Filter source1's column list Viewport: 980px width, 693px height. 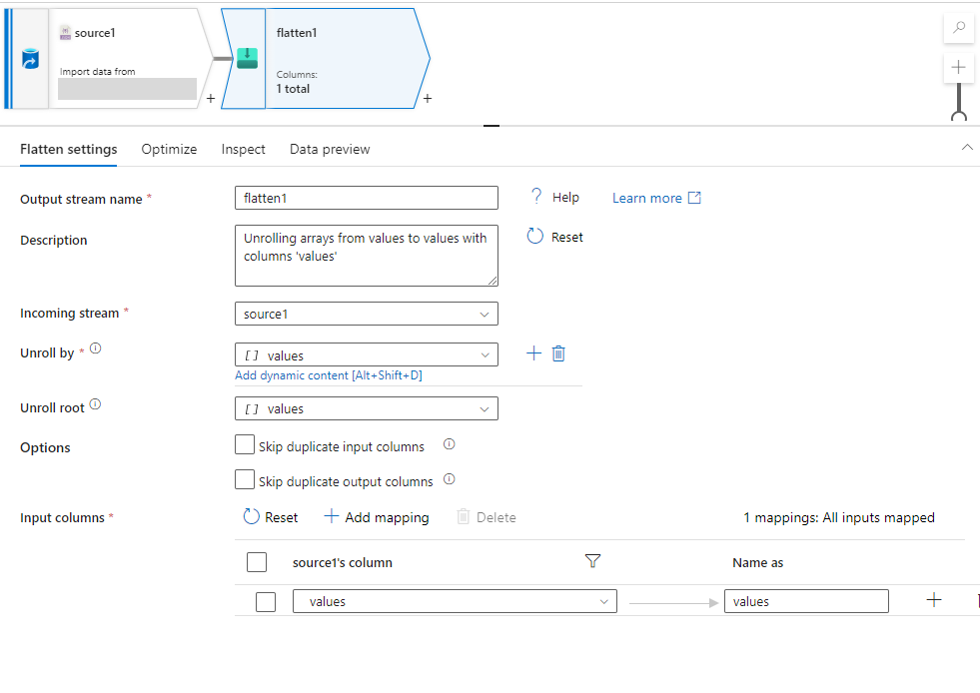point(592,562)
